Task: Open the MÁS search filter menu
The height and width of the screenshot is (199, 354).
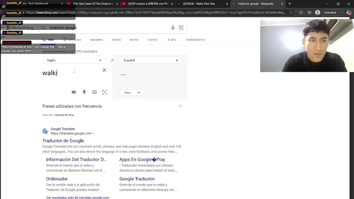Action: tap(172, 40)
